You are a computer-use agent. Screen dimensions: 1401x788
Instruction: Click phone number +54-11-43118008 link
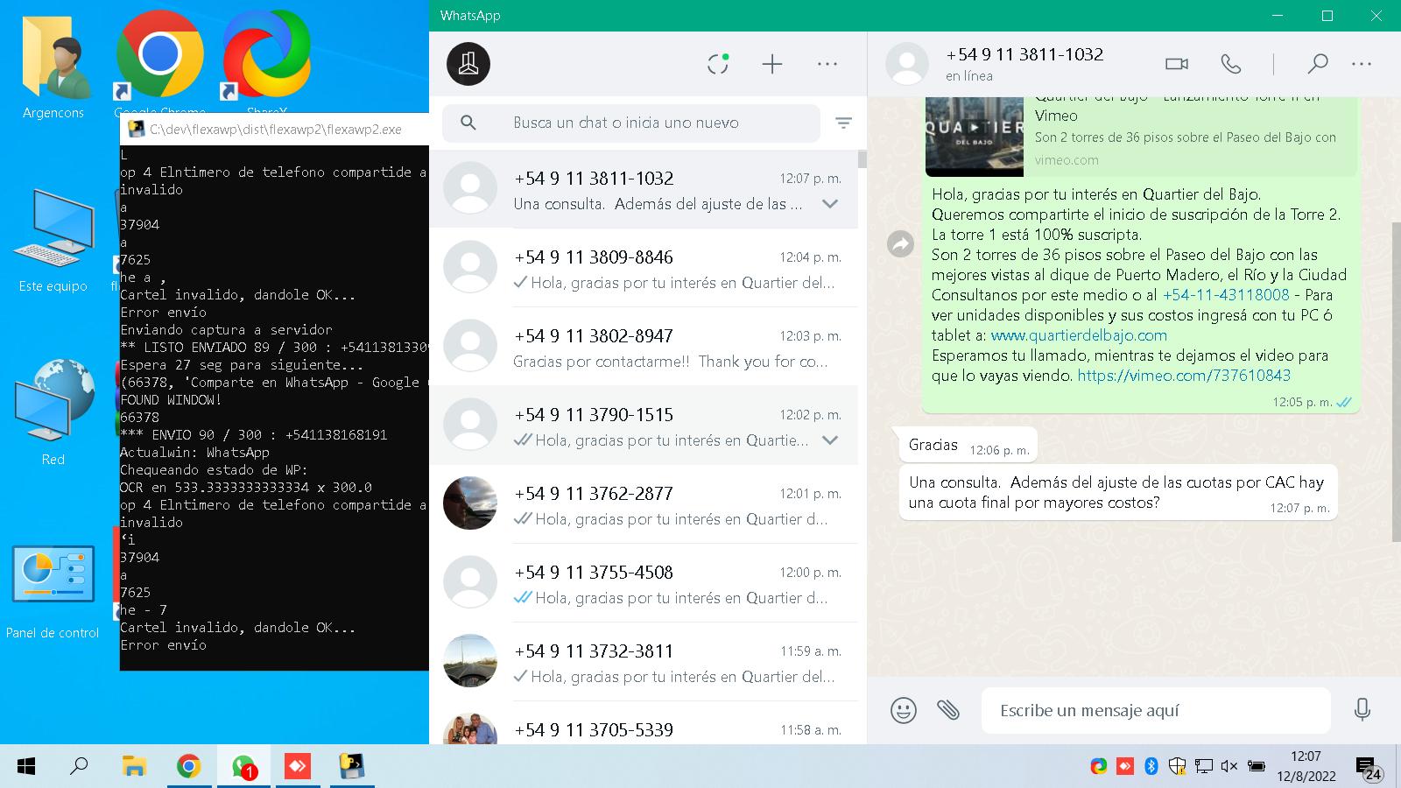(x=1226, y=295)
